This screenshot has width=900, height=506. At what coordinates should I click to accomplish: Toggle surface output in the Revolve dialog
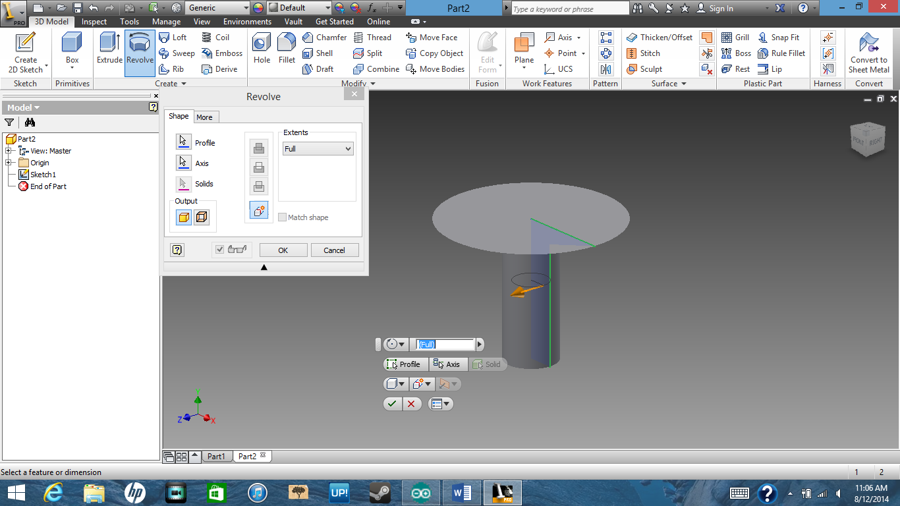click(x=201, y=217)
